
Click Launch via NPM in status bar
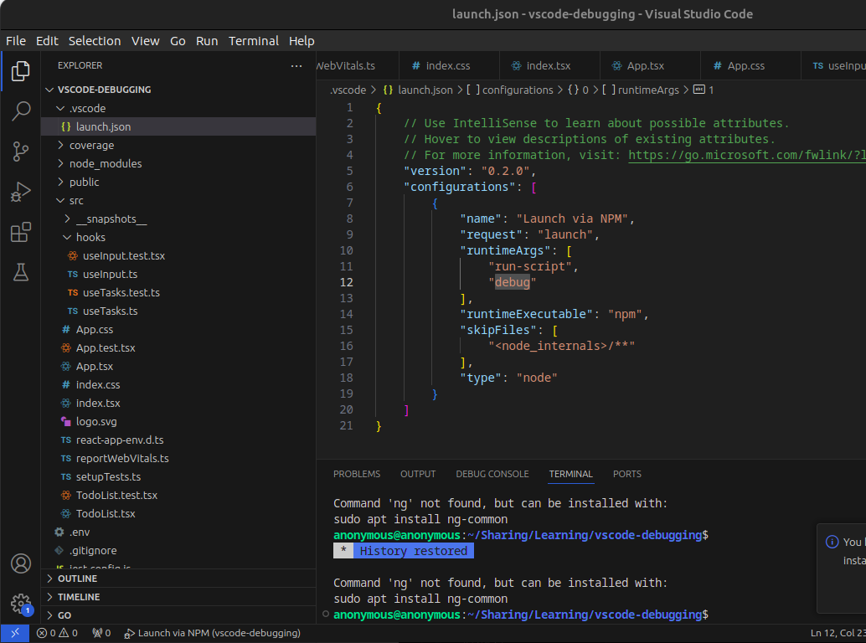[x=213, y=633]
